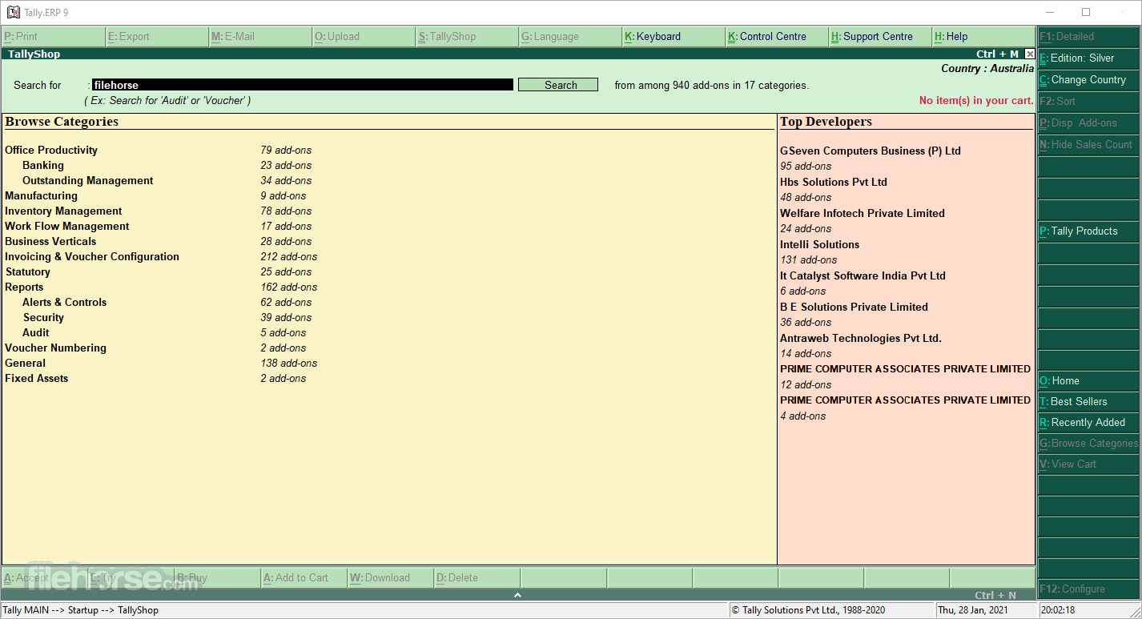Click Browse Categories sidebar button
The height and width of the screenshot is (619, 1142).
click(x=1088, y=444)
